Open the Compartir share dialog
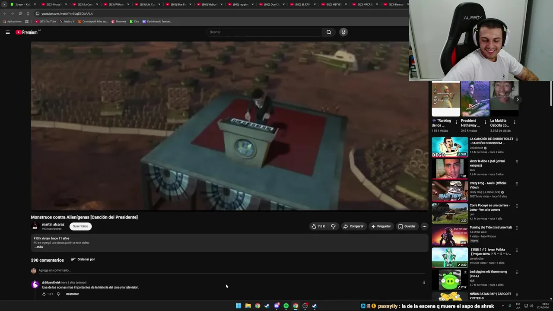Image resolution: width=553 pixels, height=311 pixels. click(x=353, y=226)
